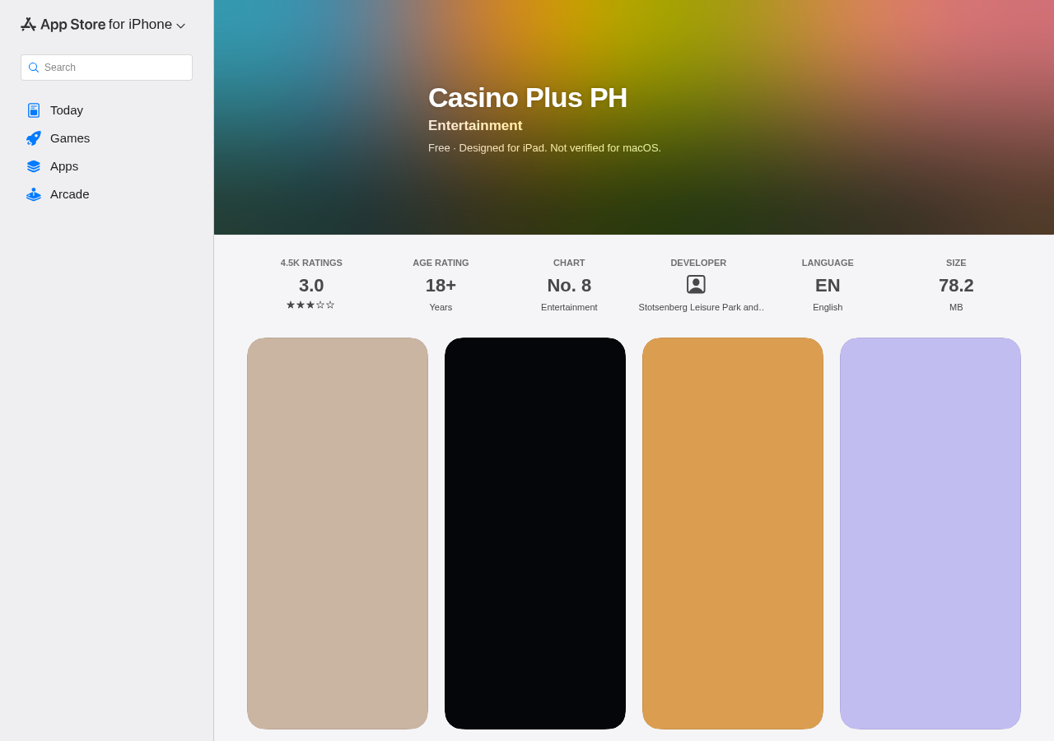The height and width of the screenshot is (741, 1054).
Task: Click the Games rocket icon
Action: 34,138
